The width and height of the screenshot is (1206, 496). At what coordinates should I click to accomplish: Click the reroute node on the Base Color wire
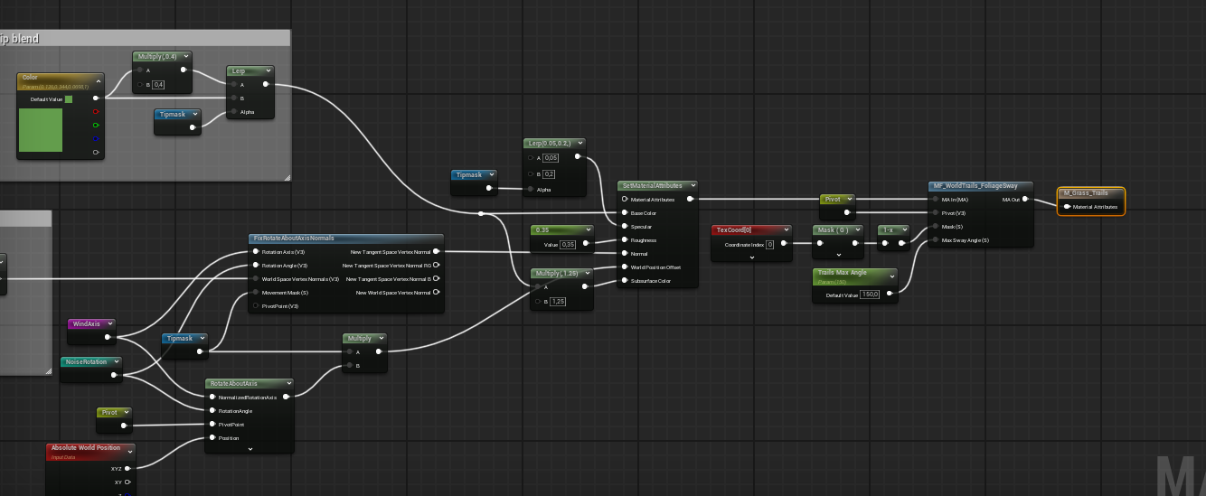481,213
